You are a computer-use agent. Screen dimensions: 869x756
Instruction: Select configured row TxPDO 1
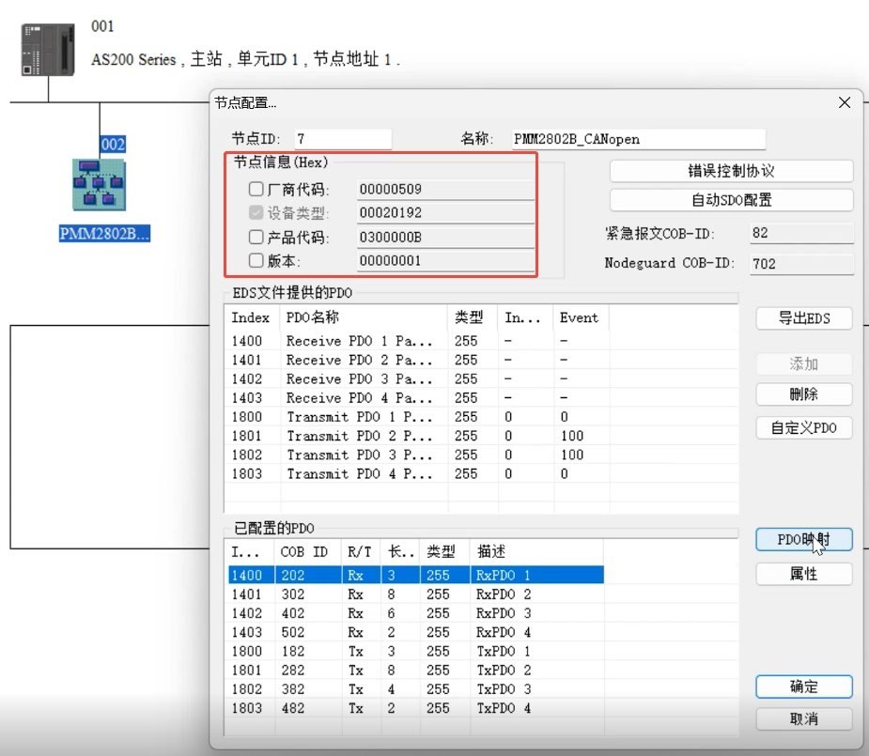click(x=415, y=651)
